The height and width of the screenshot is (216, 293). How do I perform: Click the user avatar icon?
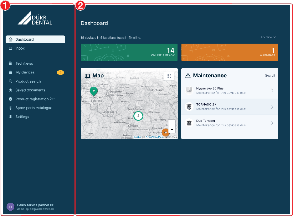[10, 207]
